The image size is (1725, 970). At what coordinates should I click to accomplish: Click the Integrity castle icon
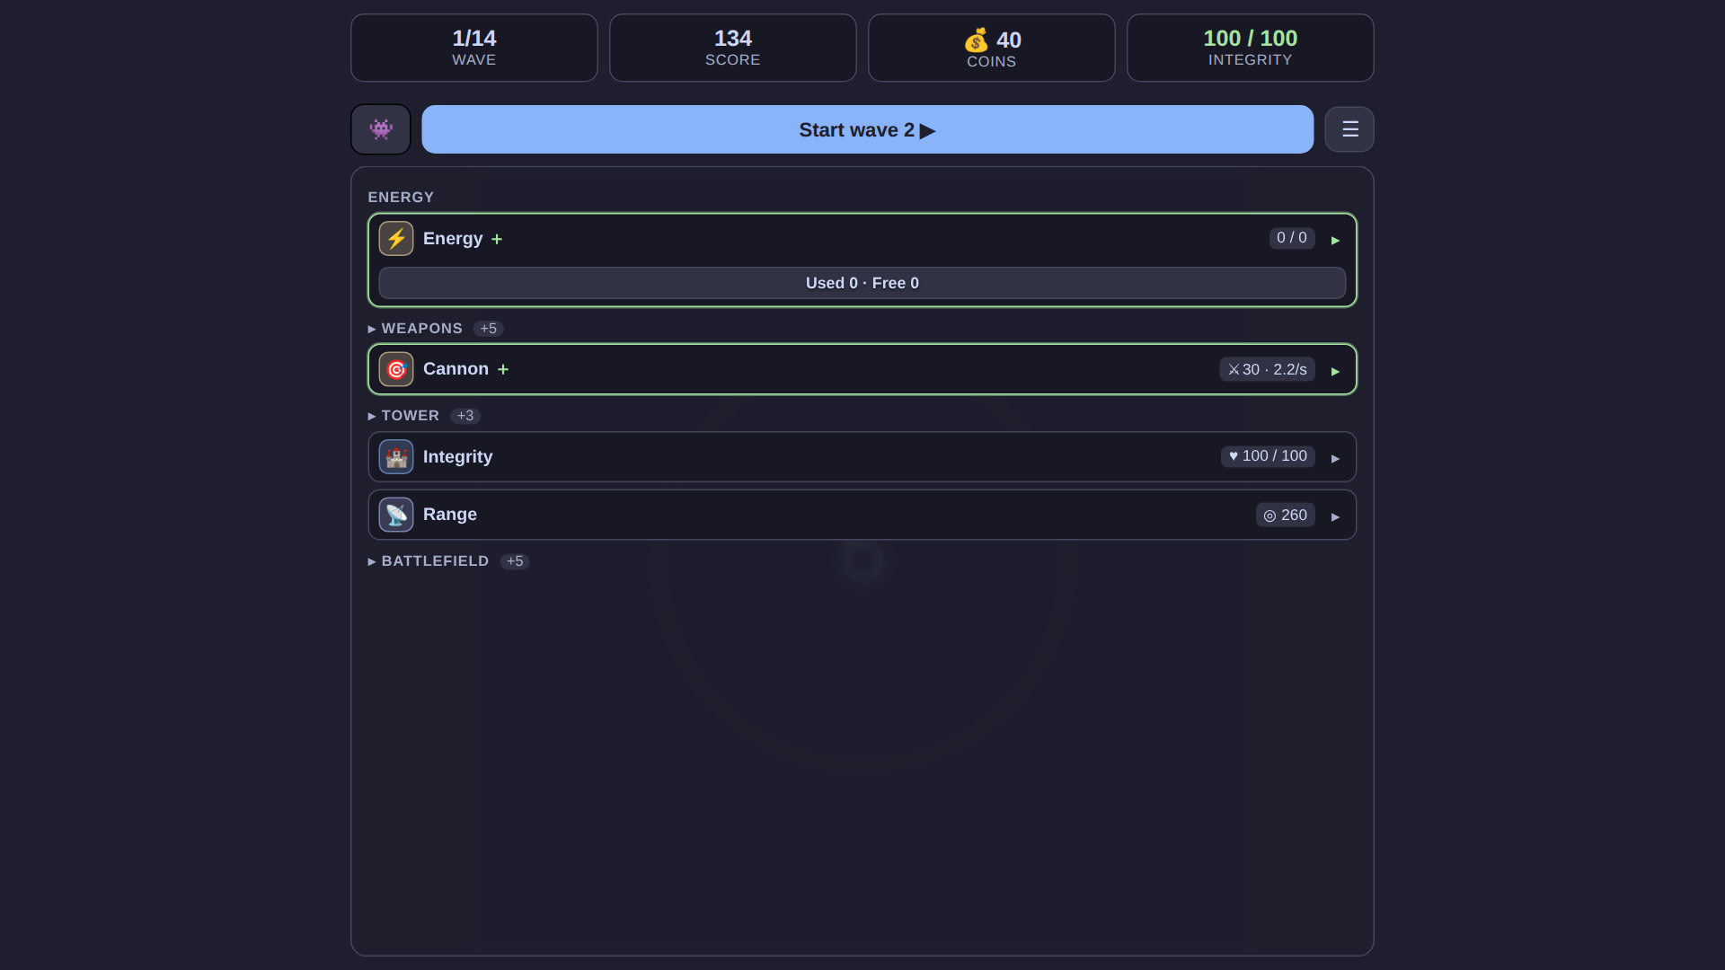point(396,457)
